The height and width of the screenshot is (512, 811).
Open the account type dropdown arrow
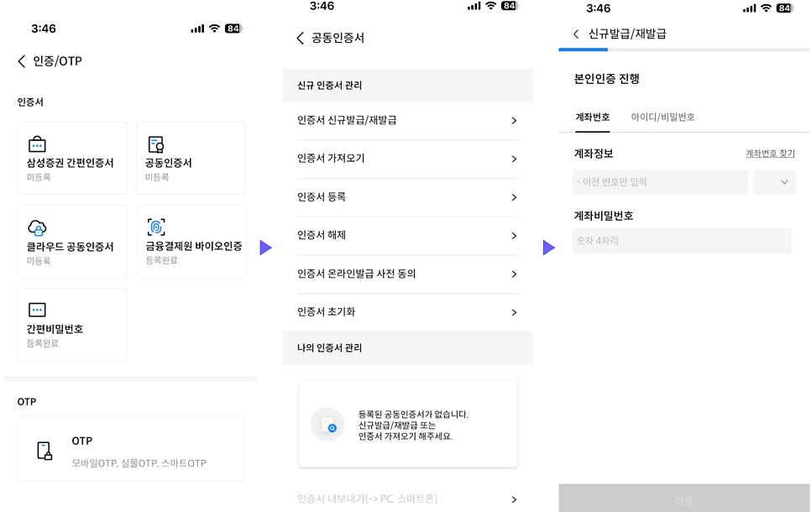pos(784,182)
